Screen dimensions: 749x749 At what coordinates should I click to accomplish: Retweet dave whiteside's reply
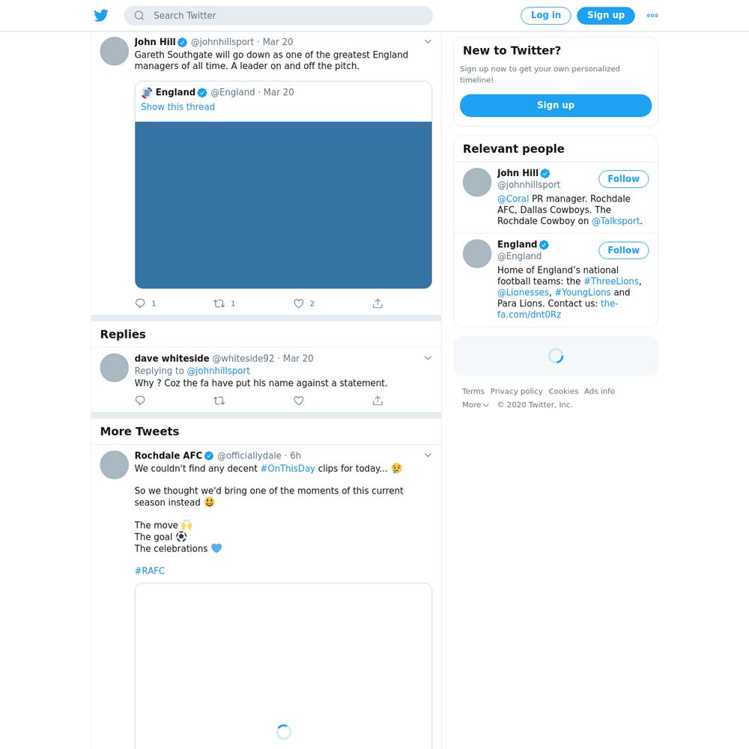point(219,400)
